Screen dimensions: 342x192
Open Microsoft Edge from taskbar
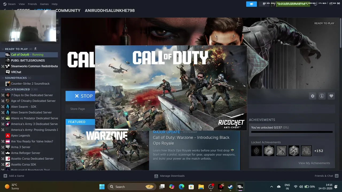[181, 187]
